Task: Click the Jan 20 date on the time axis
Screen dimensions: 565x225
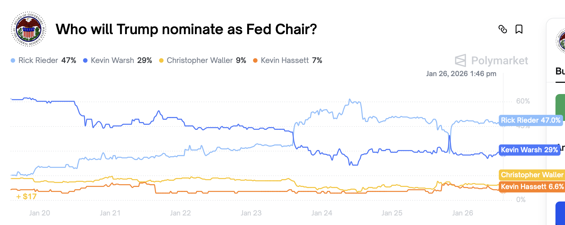Action: [40, 213]
